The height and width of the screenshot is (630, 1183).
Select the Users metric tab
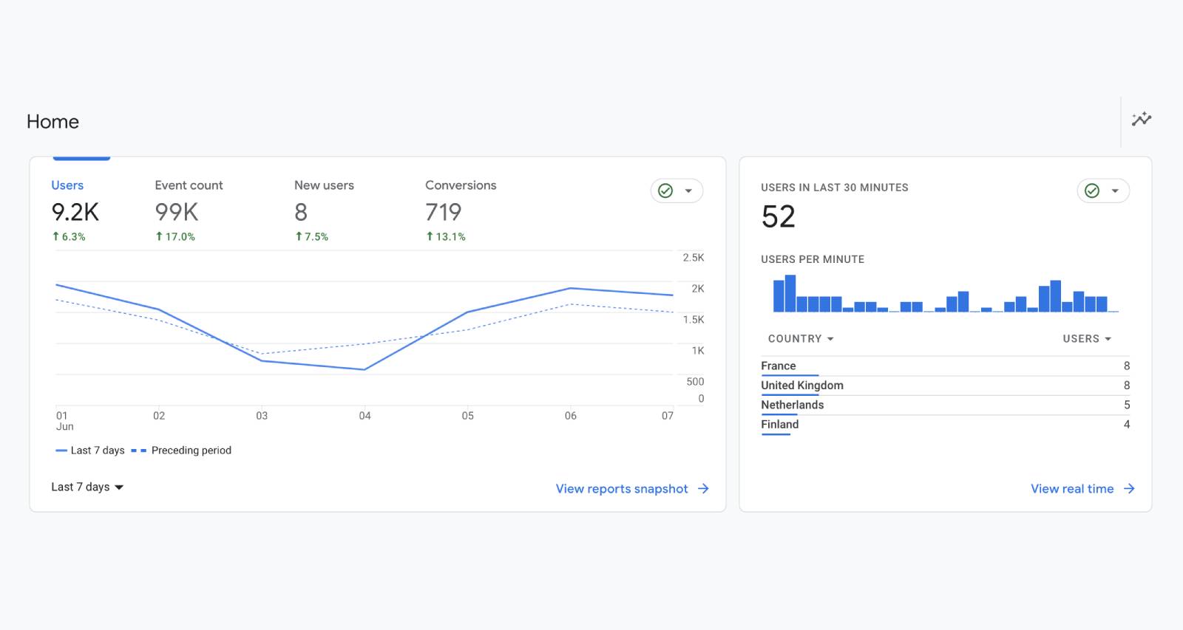tap(67, 185)
